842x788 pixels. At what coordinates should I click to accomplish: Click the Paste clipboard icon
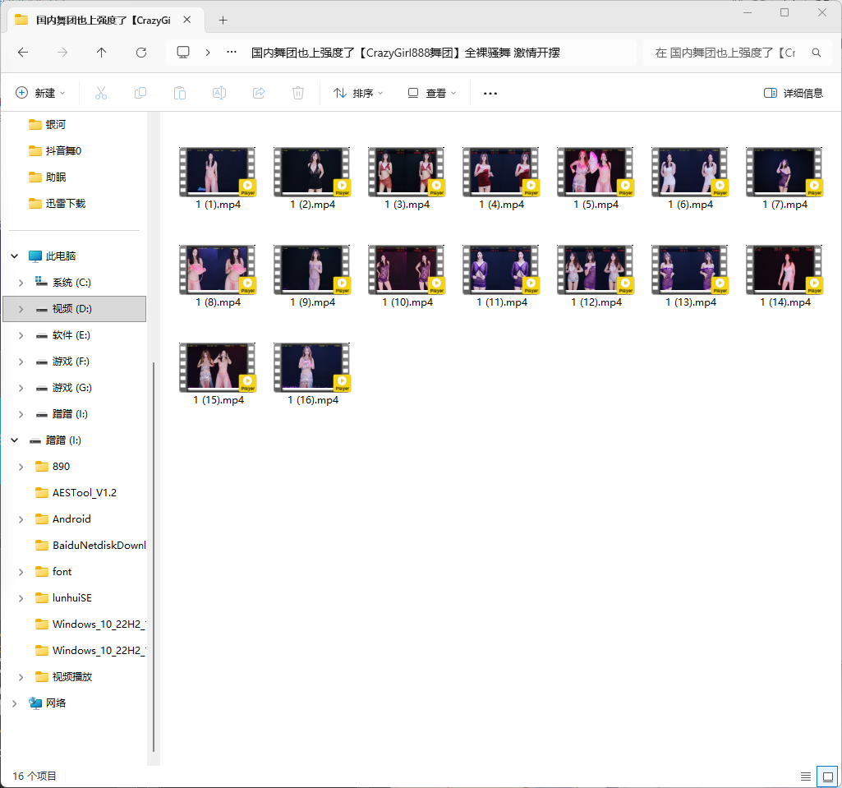pos(180,94)
